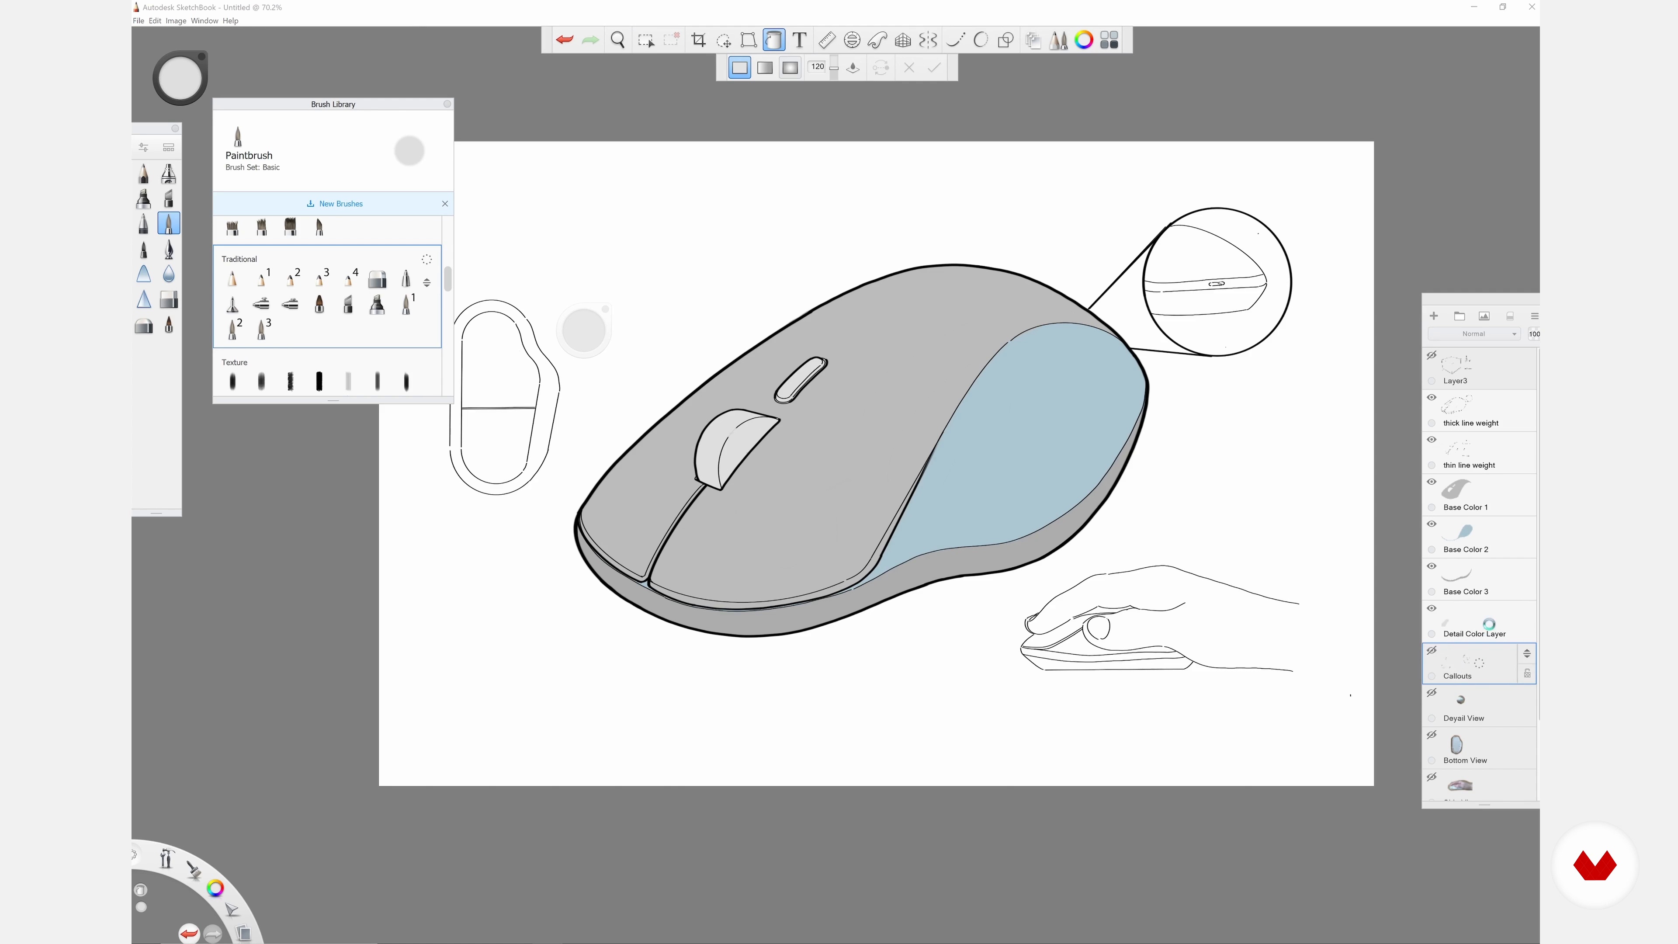Toggle the Brush Palette icon in toolbar
1678x944 pixels.
tap(1058, 40)
